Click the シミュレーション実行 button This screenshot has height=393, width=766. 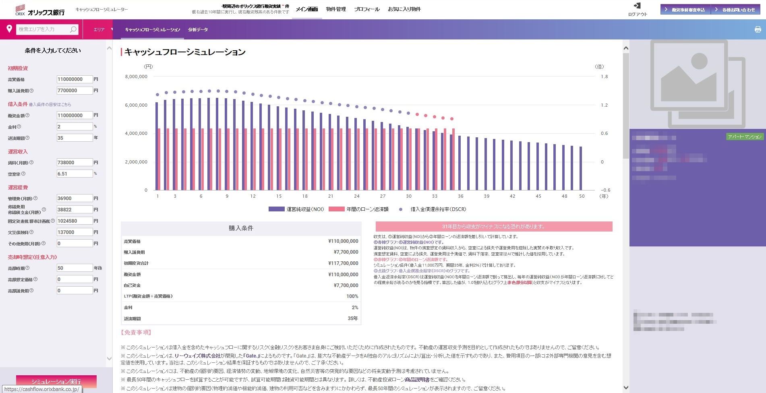pyautogui.click(x=56, y=381)
